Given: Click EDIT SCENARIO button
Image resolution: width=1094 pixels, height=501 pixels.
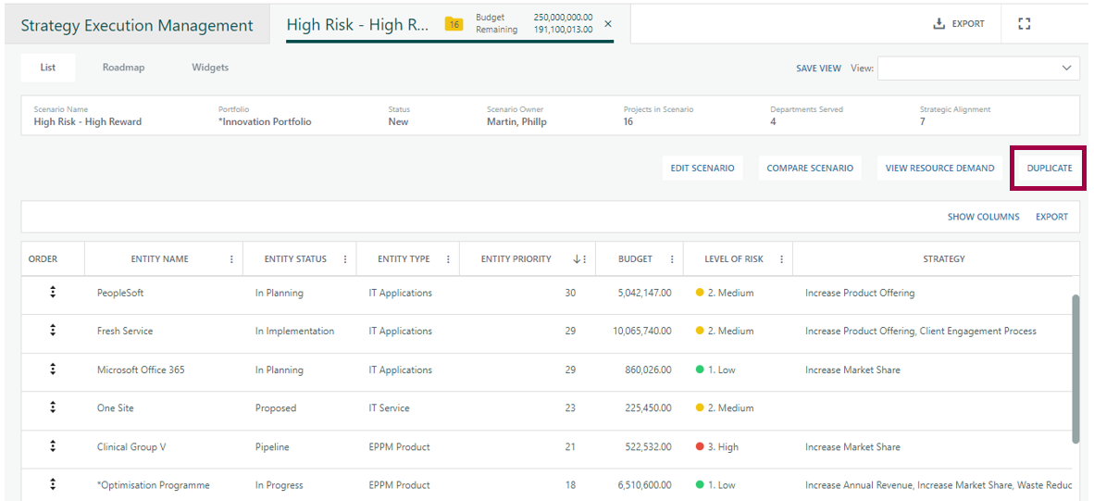Looking at the screenshot, I should (x=702, y=169).
